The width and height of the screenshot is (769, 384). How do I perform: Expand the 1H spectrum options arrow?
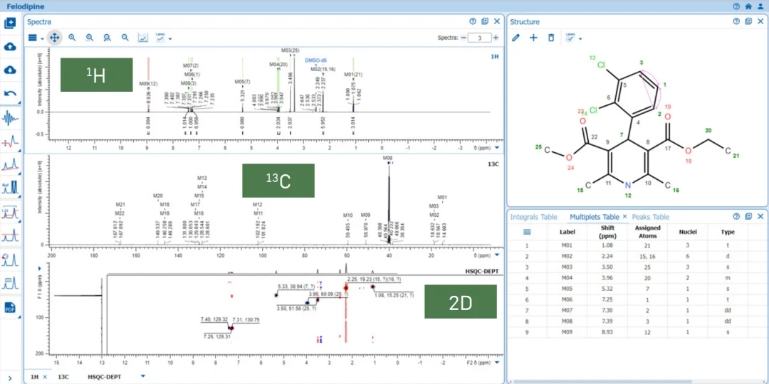pos(497,147)
